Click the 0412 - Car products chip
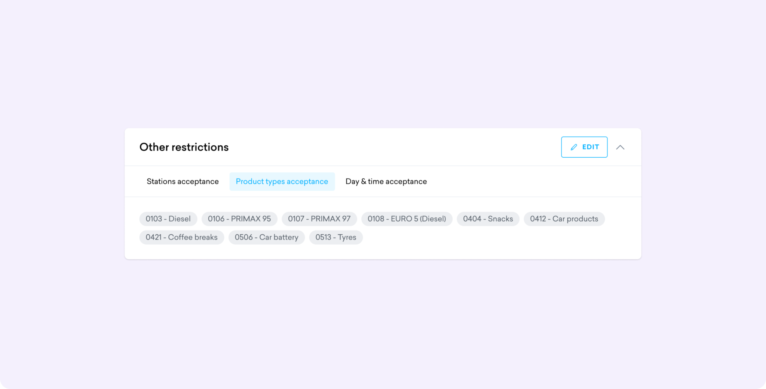766x389 pixels. pyautogui.click(x=564, y=219)
